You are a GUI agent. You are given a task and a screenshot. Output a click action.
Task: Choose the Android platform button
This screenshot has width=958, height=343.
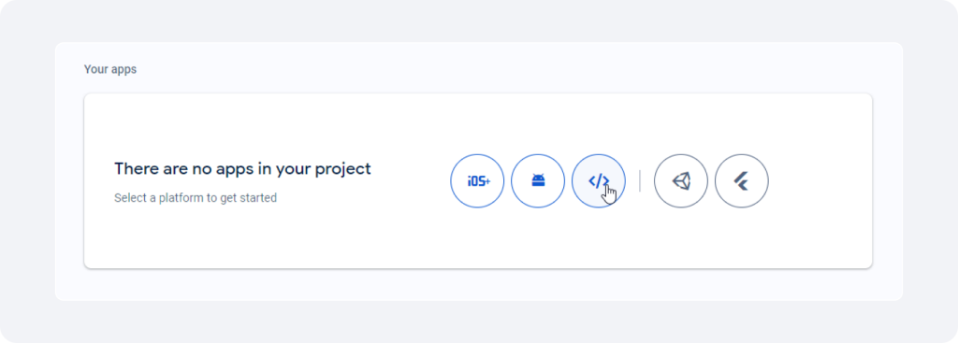pyautogui.click(x=538, y=181)
